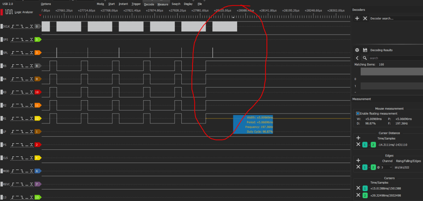Add a new protocol decoder
Viewport: 423px width, 201px height.
tap(357, 19)
